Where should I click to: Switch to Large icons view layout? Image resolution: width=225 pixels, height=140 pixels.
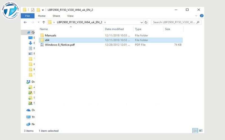coord(201,131)
